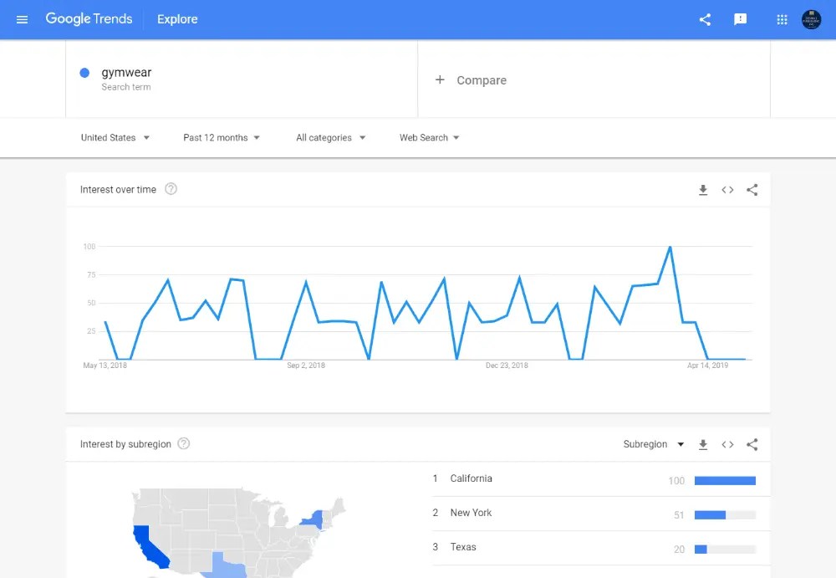Open the All categories filter
Image resolution: width=836 pixels, height=578 pixels.
pos(329,137)
